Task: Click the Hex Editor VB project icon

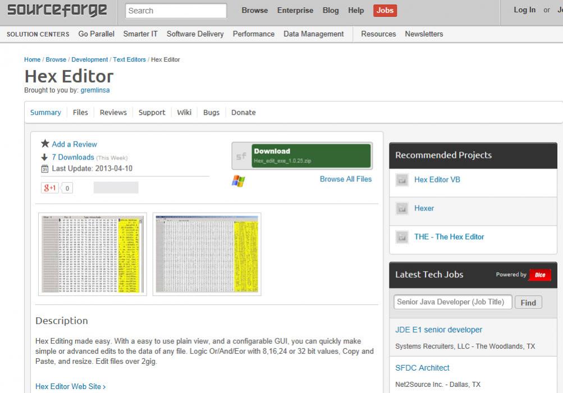Action: click(x=402, y=180)
